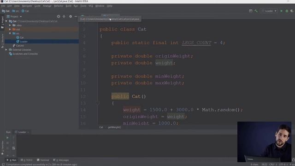Click the Cat class breadcrumb in navigation bar
Viewport: 295px width, 166px height.
25,11
